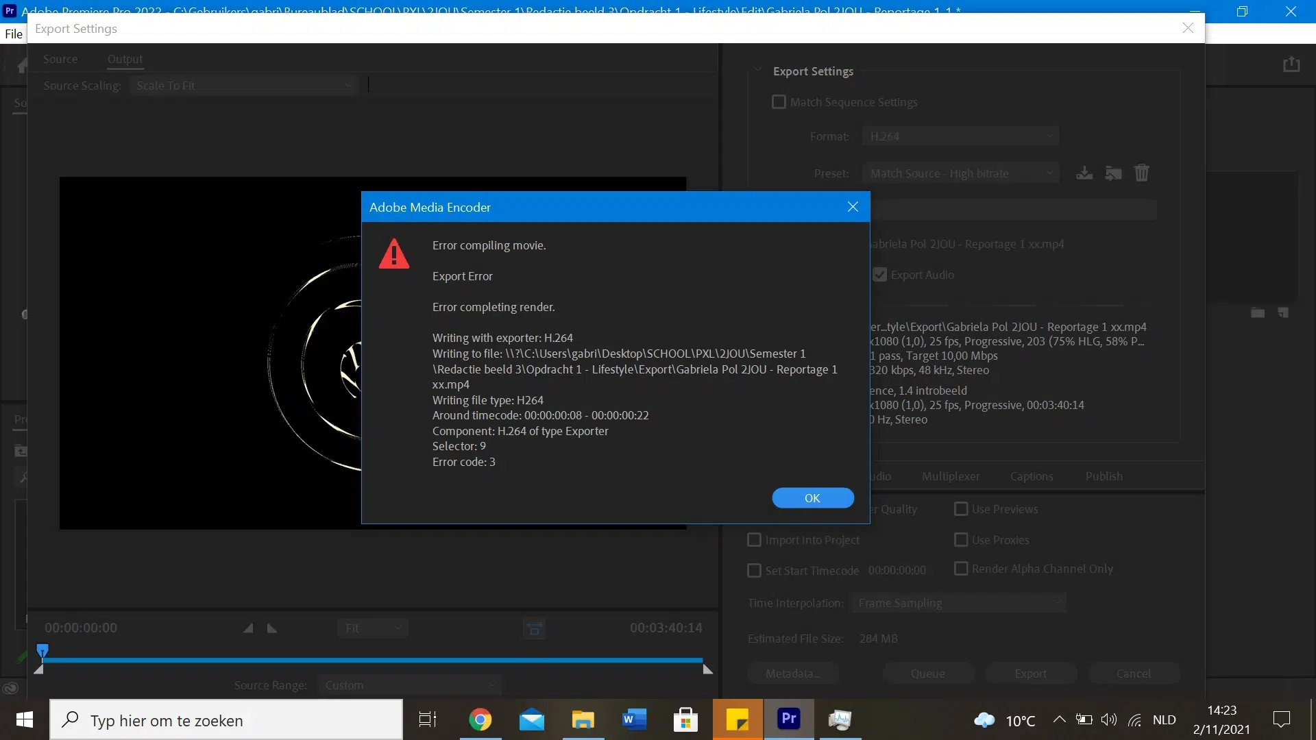Image resolution: width=1316 pixels, height=740 pixels.
Task: Switch to the Source tab
Action: [x=60, y=59]
